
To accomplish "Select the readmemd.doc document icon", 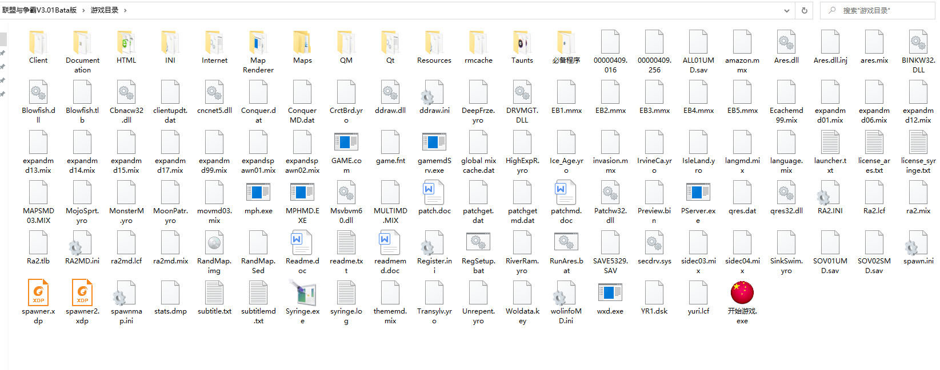I will (390, 242).
